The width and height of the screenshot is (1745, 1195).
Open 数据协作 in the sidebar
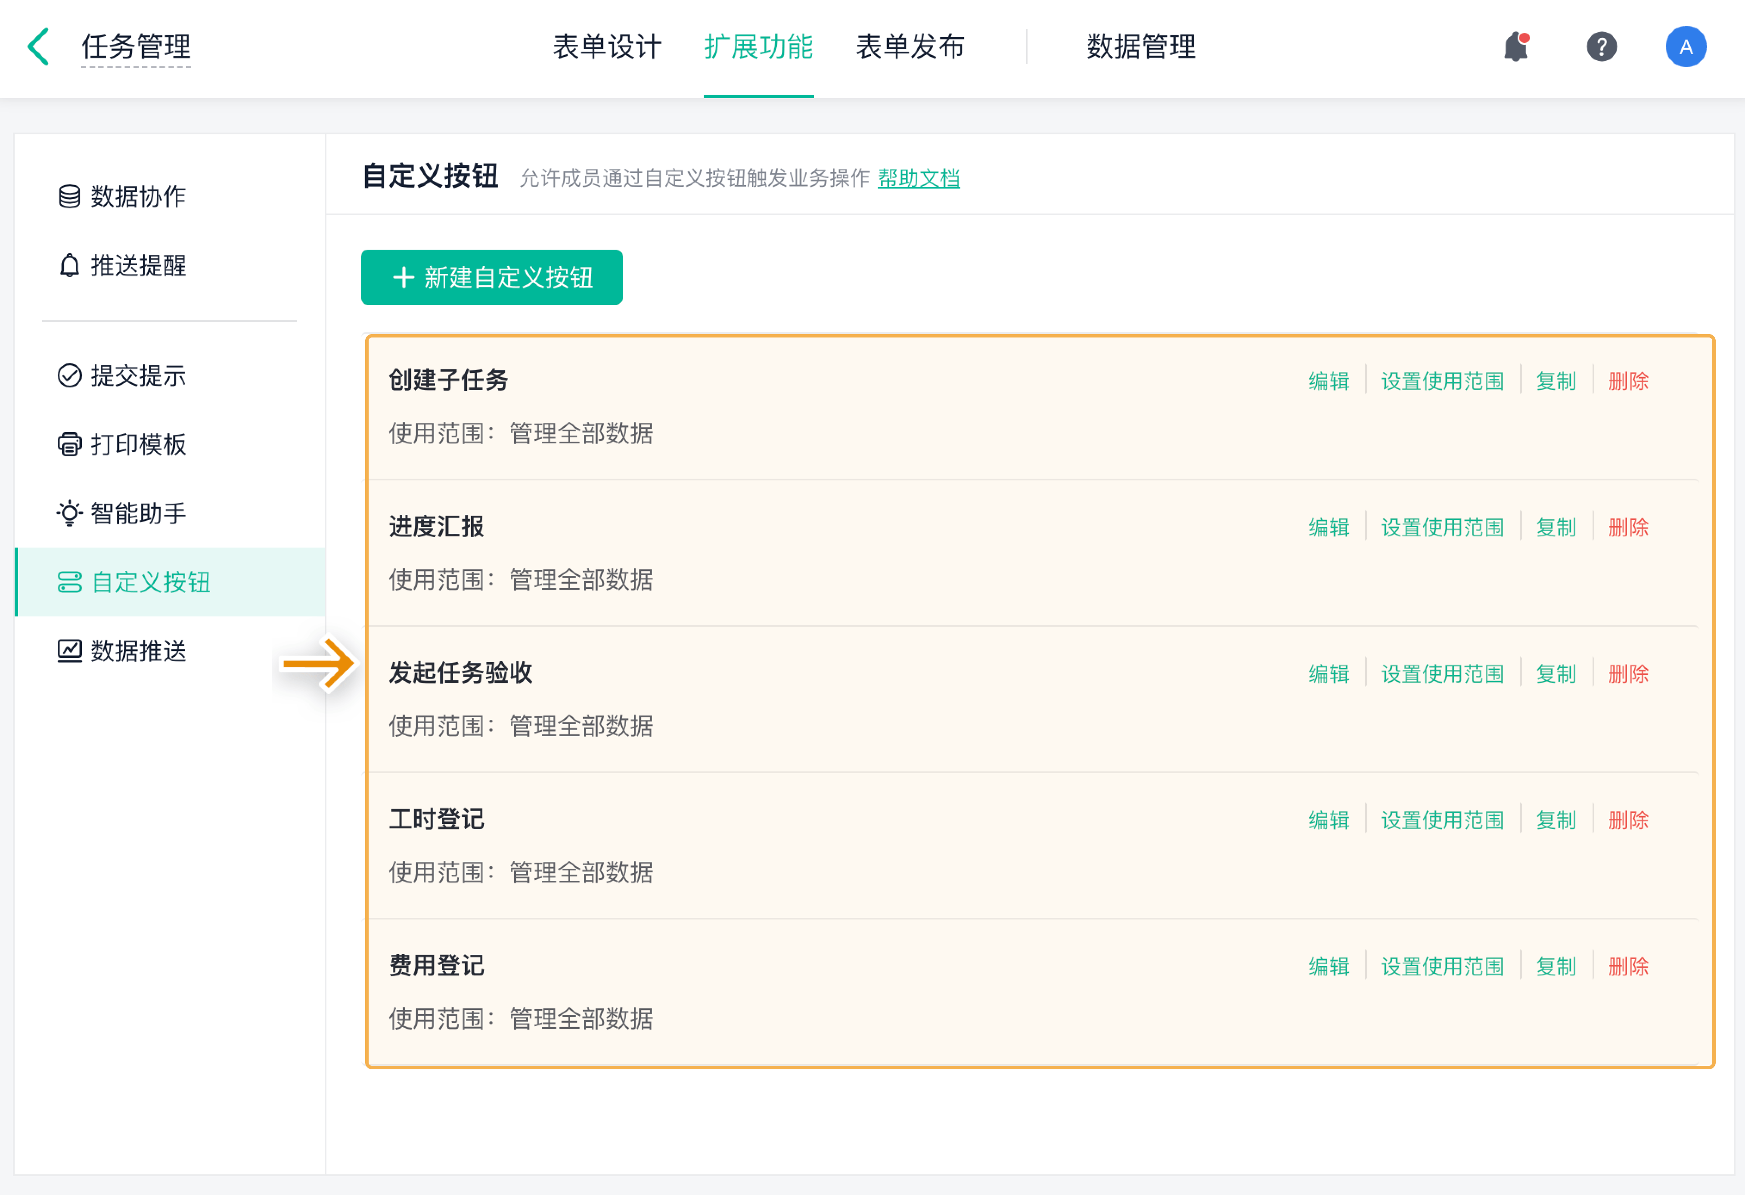170,197
